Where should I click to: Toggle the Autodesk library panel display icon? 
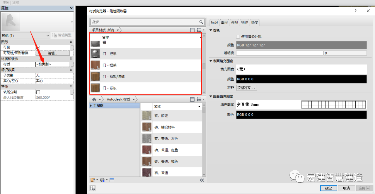point(192,99)
